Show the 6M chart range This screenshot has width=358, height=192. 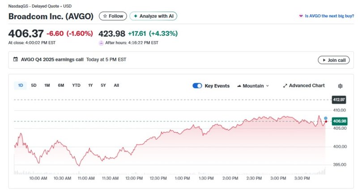click(x=61, y=85)
